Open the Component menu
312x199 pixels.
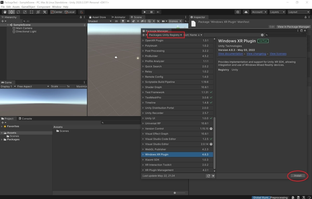[44, 7]
